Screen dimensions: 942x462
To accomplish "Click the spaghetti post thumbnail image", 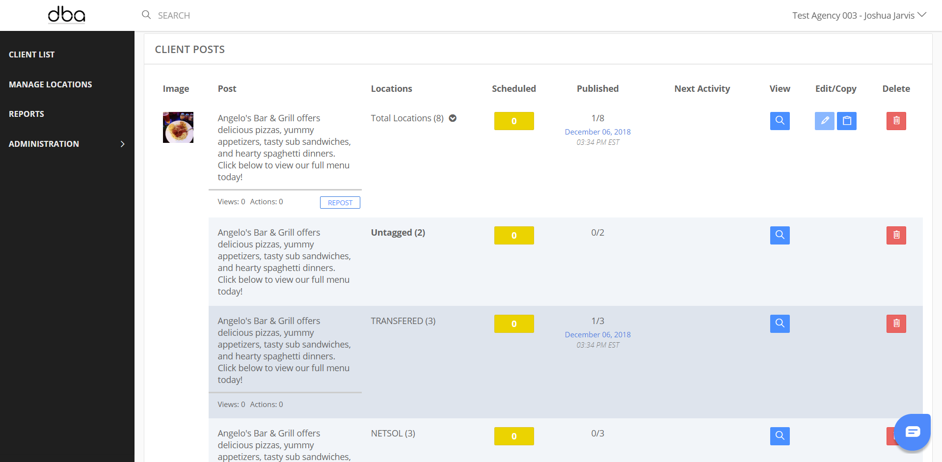I will pos(178,128).
